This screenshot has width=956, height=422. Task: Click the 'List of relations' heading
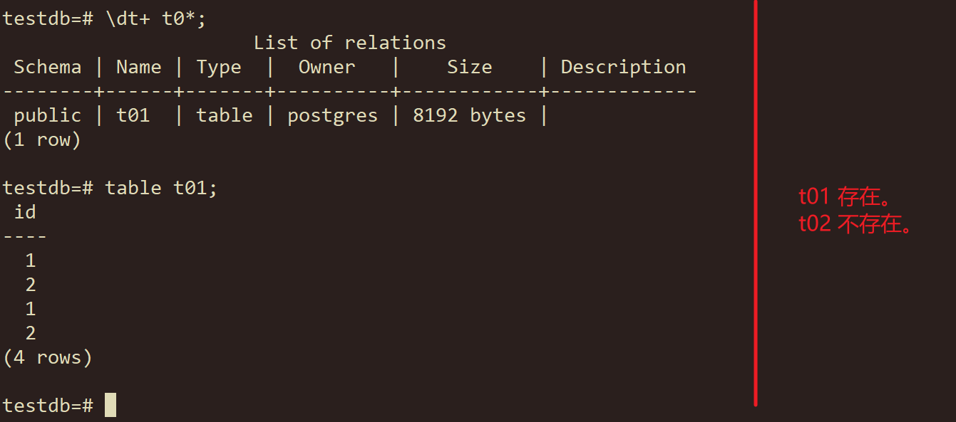(x=350, y=43)
